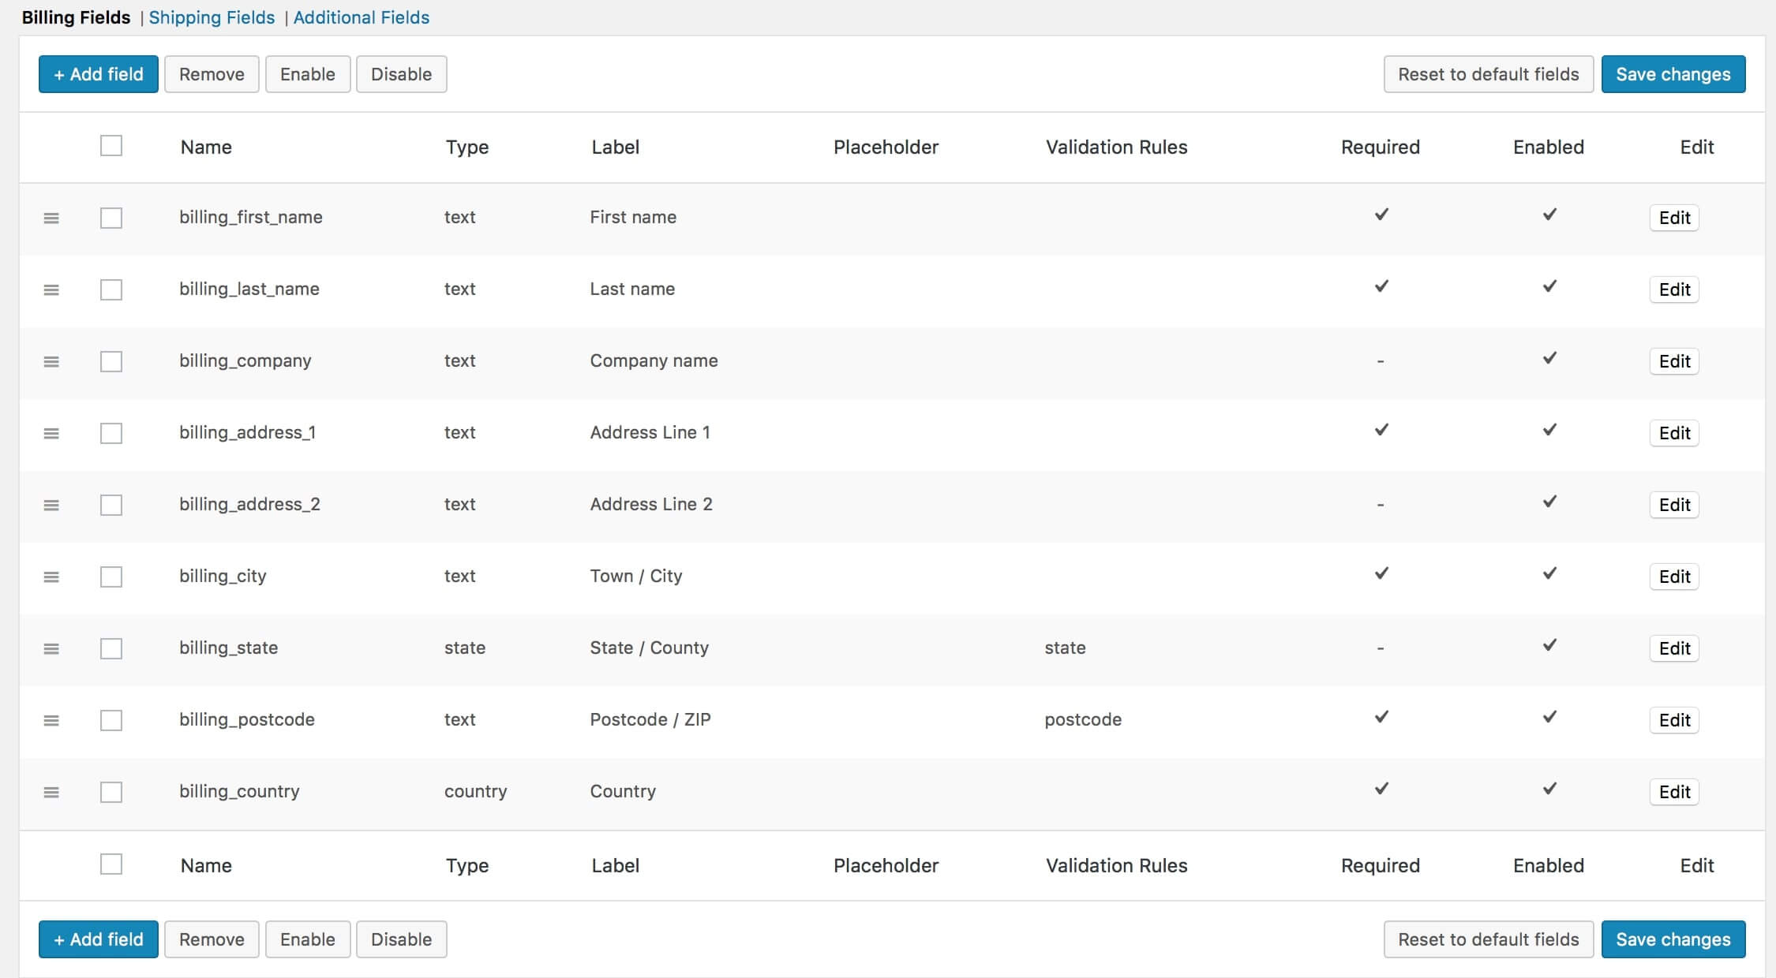Tick the select-all checkbox in top header
The width and height of the screenshot is (1776, 978).
point(111,146)
